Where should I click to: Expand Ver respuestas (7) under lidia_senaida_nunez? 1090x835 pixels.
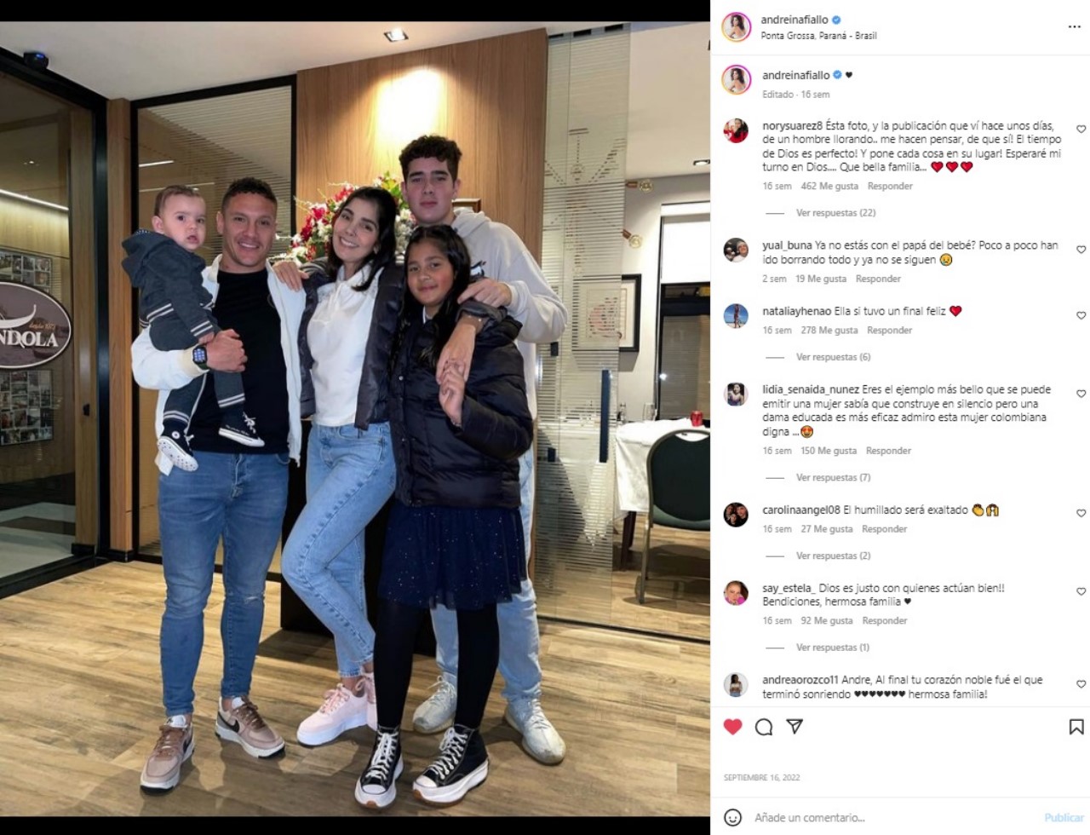click(833, 477)
